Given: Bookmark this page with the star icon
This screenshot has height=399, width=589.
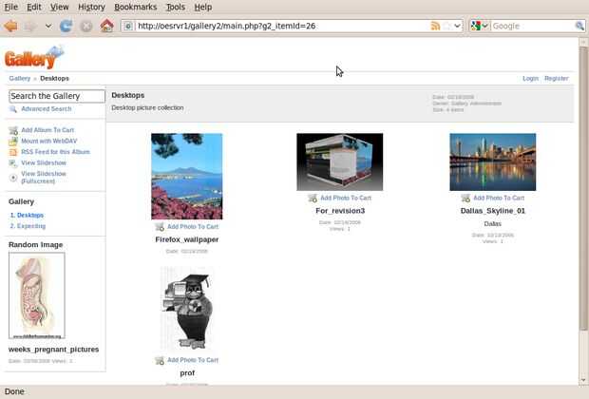Looking at the screenshot, I should (x=446, y=26).
